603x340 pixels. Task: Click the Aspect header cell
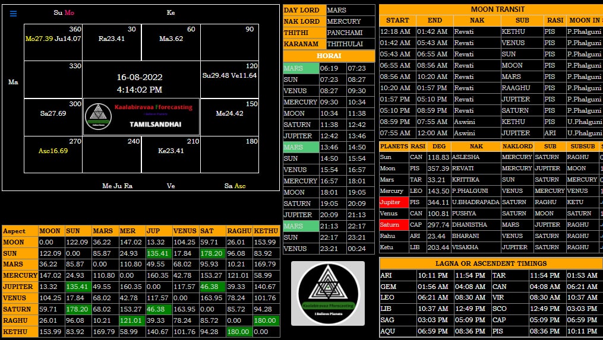click(20, 231)
